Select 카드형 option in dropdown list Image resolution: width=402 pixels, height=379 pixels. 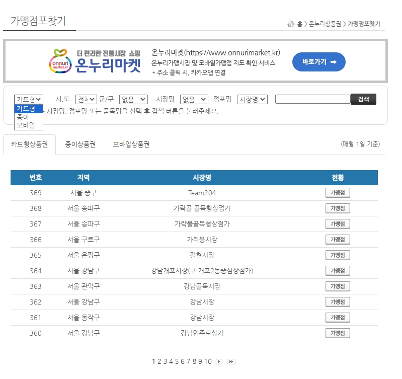click(x=29, y=109)
